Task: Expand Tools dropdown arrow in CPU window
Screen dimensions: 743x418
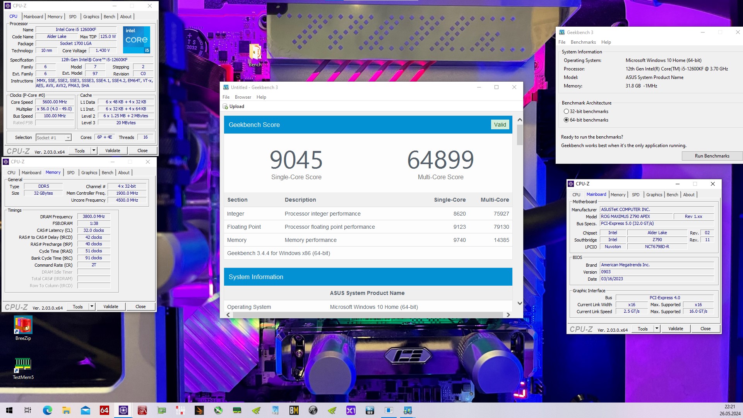Action: click(94, 151)
